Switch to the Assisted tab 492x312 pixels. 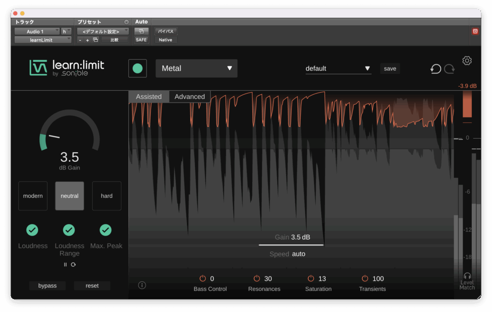tap(149, 96)
